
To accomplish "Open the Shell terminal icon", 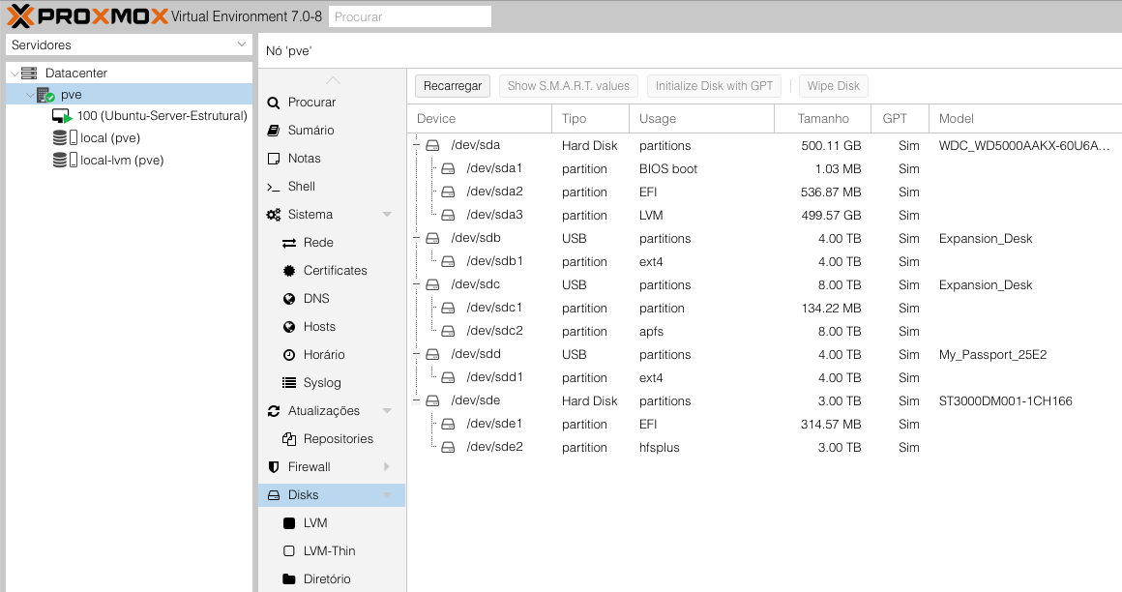I will (274, 187).
